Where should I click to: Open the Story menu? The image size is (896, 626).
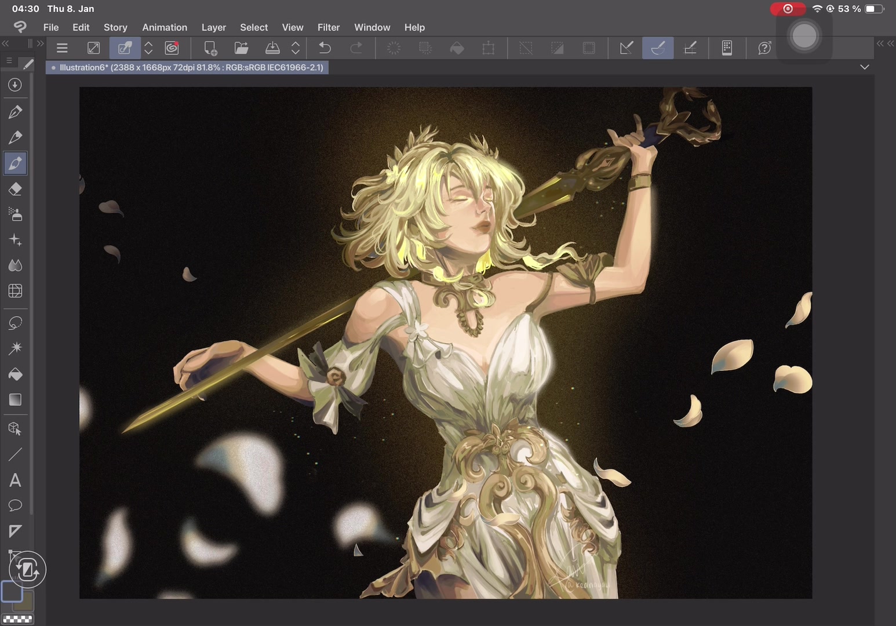coord(115,27)
